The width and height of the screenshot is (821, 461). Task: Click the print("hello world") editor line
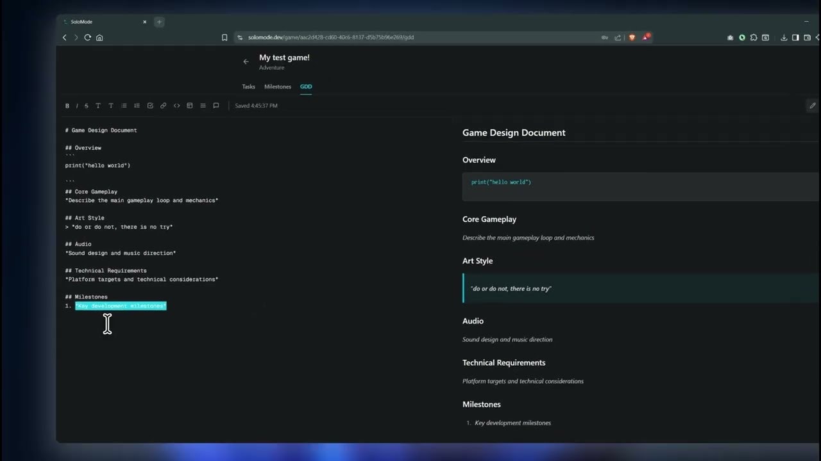pyautogui.click(x=97, y=166)
